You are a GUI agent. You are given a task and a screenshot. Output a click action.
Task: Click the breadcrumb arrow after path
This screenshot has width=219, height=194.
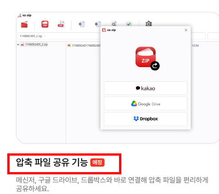tap(45, 36)
